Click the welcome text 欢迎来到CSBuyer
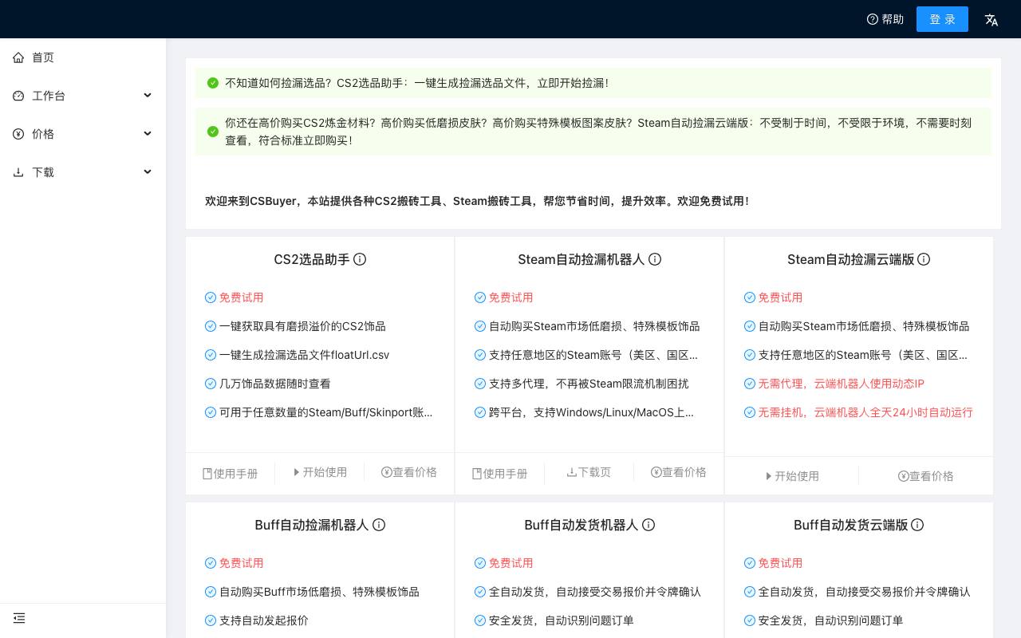 [252, 201]
